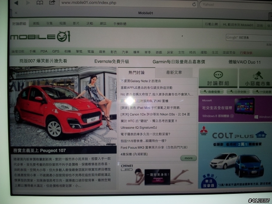Screen dimensions: 272x204
Task: Open the 論壇功能 category menu
Action: click(18, 51)
